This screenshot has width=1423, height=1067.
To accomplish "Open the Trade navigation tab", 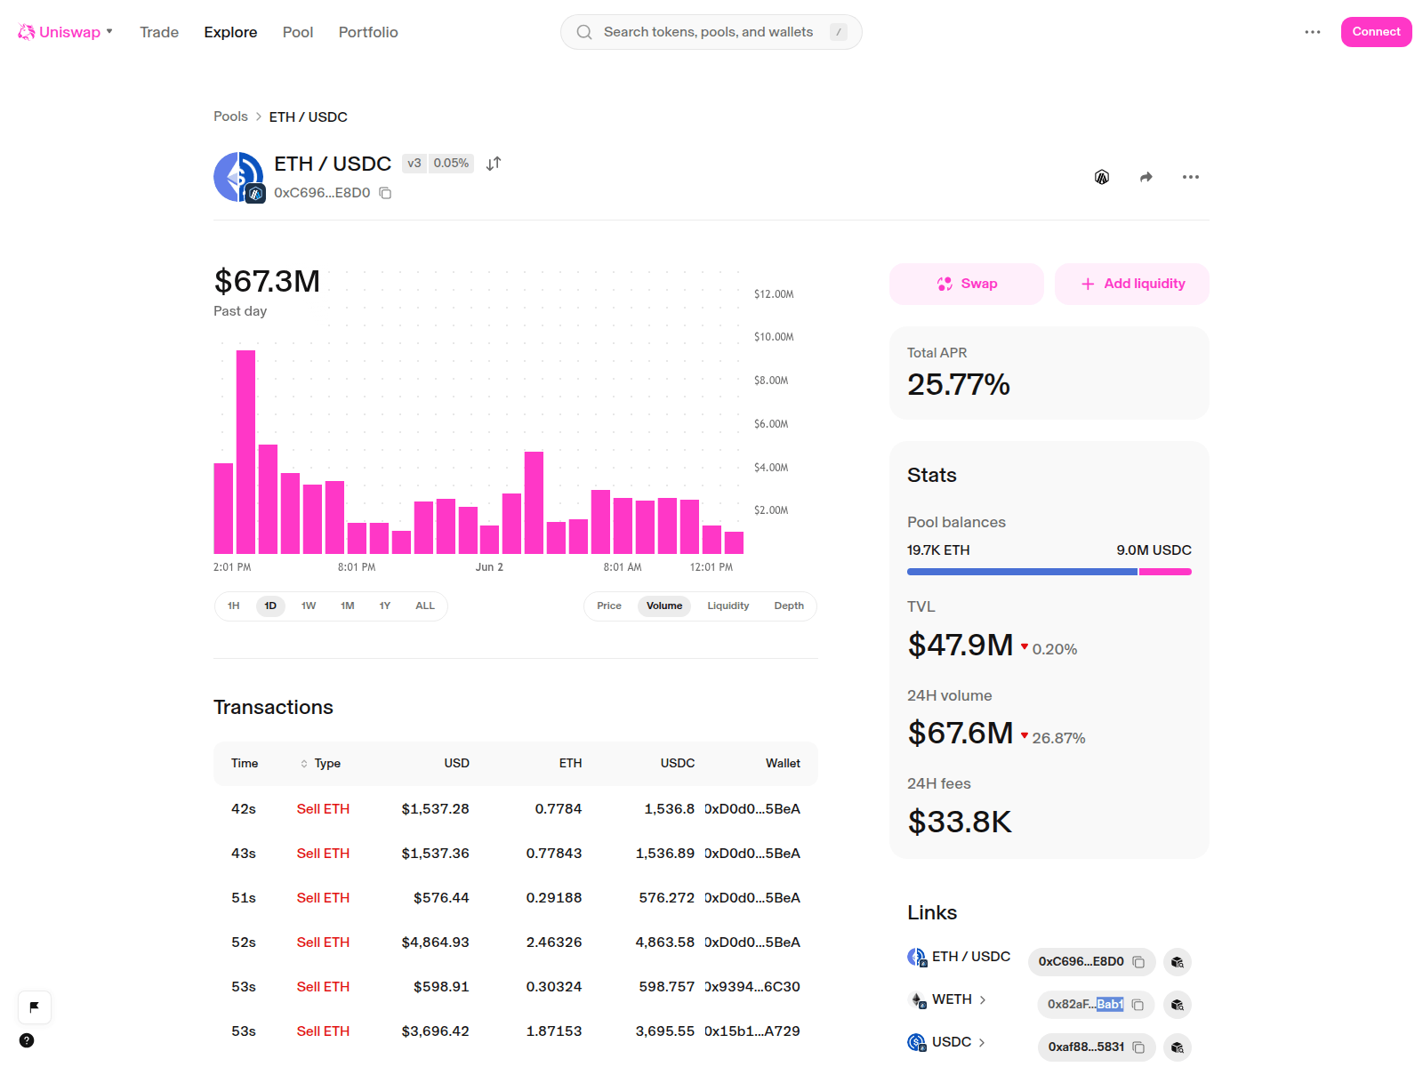I will pyautogui.click(x=159, y=32).
